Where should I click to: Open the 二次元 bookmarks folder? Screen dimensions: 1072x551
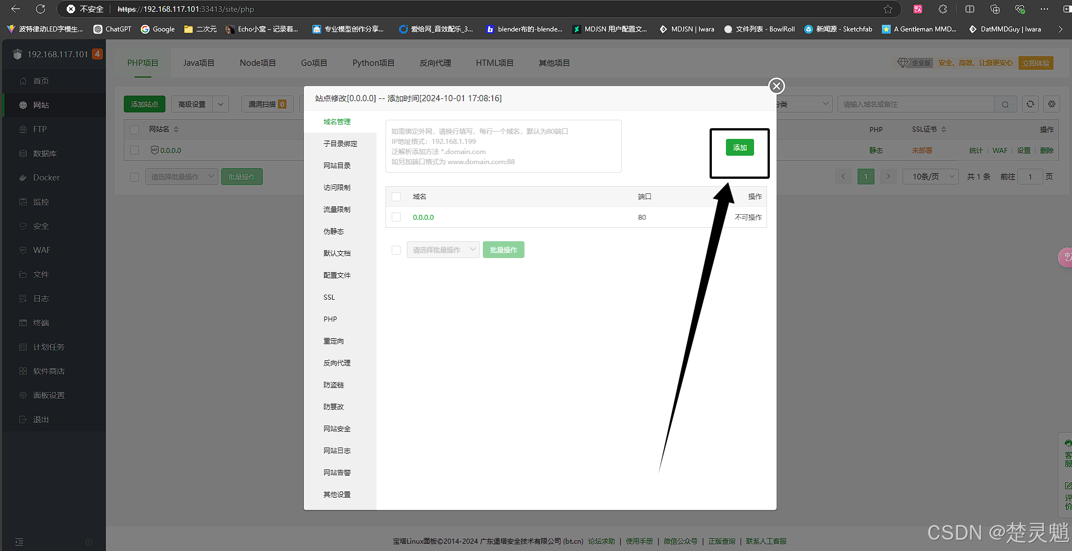point(200,29)
